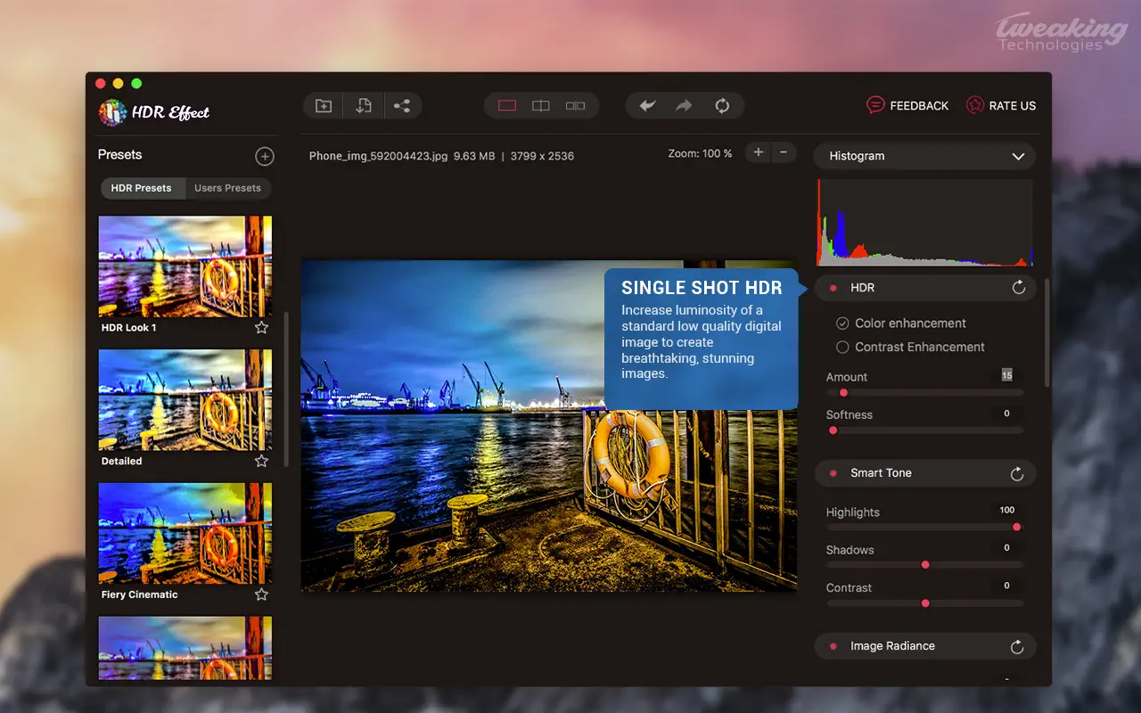Open the FEEDBACK link
The height and width of the screenshot is (713, 1141).
click(x=908, y=105)
